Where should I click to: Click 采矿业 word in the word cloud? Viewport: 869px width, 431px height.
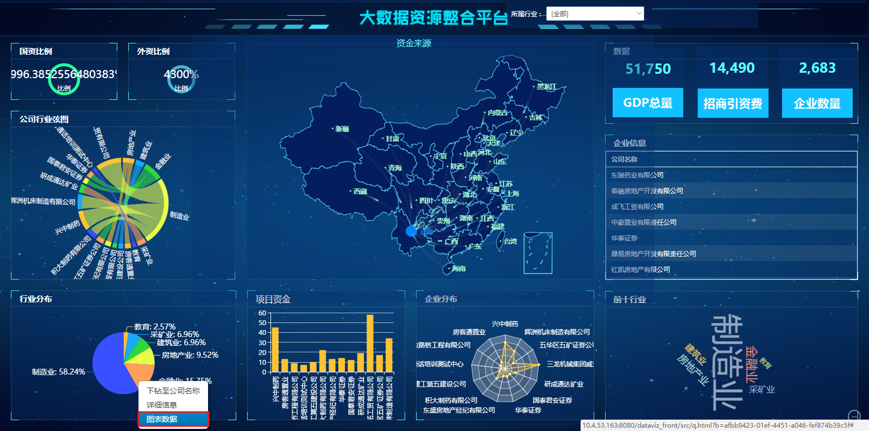[x=762, y=389]
